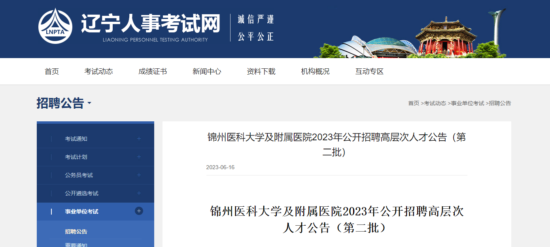
Task: Click the 招聘公告 breadcrumb link
Action: click(500, 103)
